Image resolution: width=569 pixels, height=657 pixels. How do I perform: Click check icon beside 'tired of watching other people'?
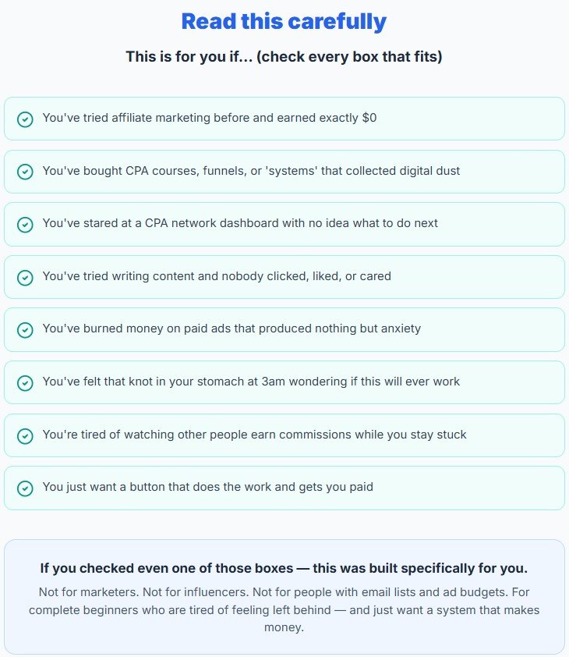click(x=25, y=435)
